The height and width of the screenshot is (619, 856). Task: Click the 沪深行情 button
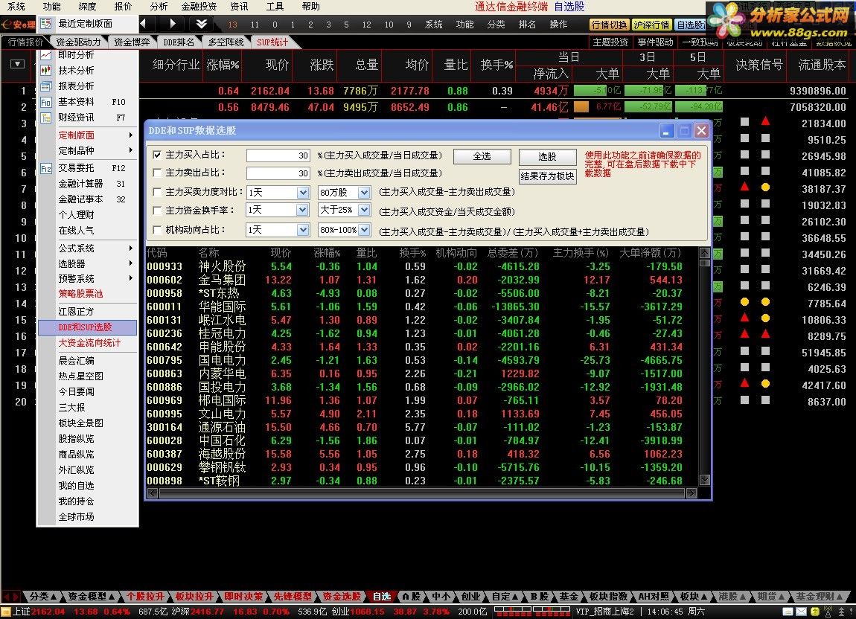pos(651,25)
